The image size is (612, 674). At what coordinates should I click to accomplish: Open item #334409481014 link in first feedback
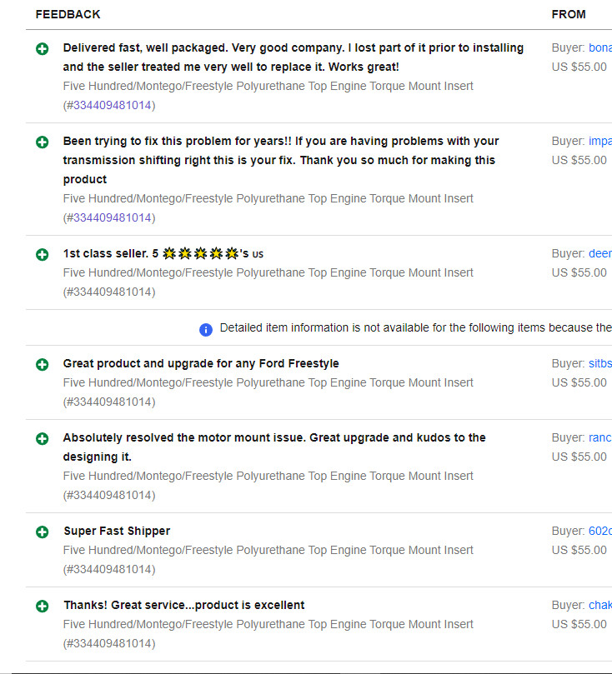point(113,105)
